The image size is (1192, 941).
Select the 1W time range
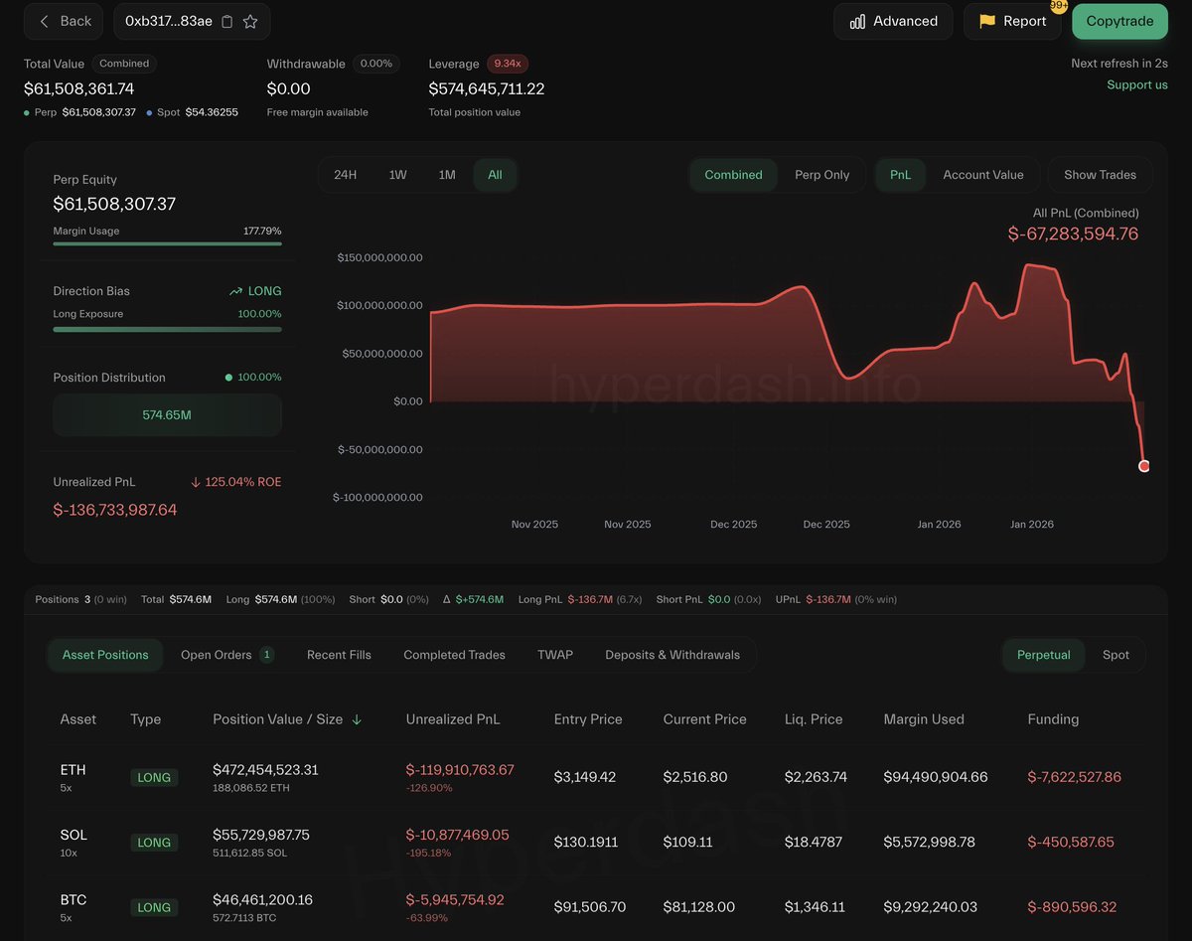397,175
